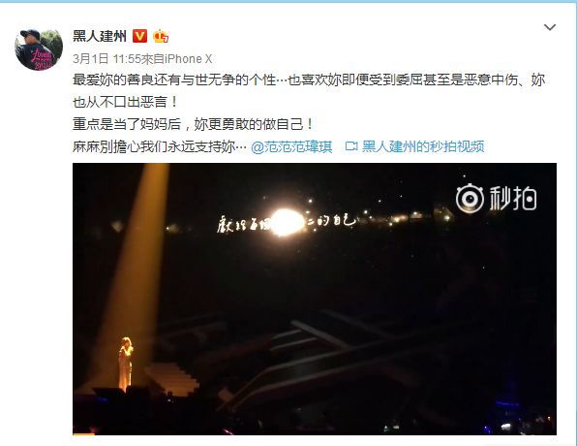Click the post text starting 最爱妳的善良
577x446 pixels.
[x=309, y=91]
